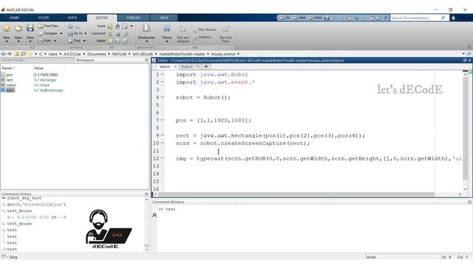
Task: Open the Save dropdown arrow
Action: [x=30, y=41]
